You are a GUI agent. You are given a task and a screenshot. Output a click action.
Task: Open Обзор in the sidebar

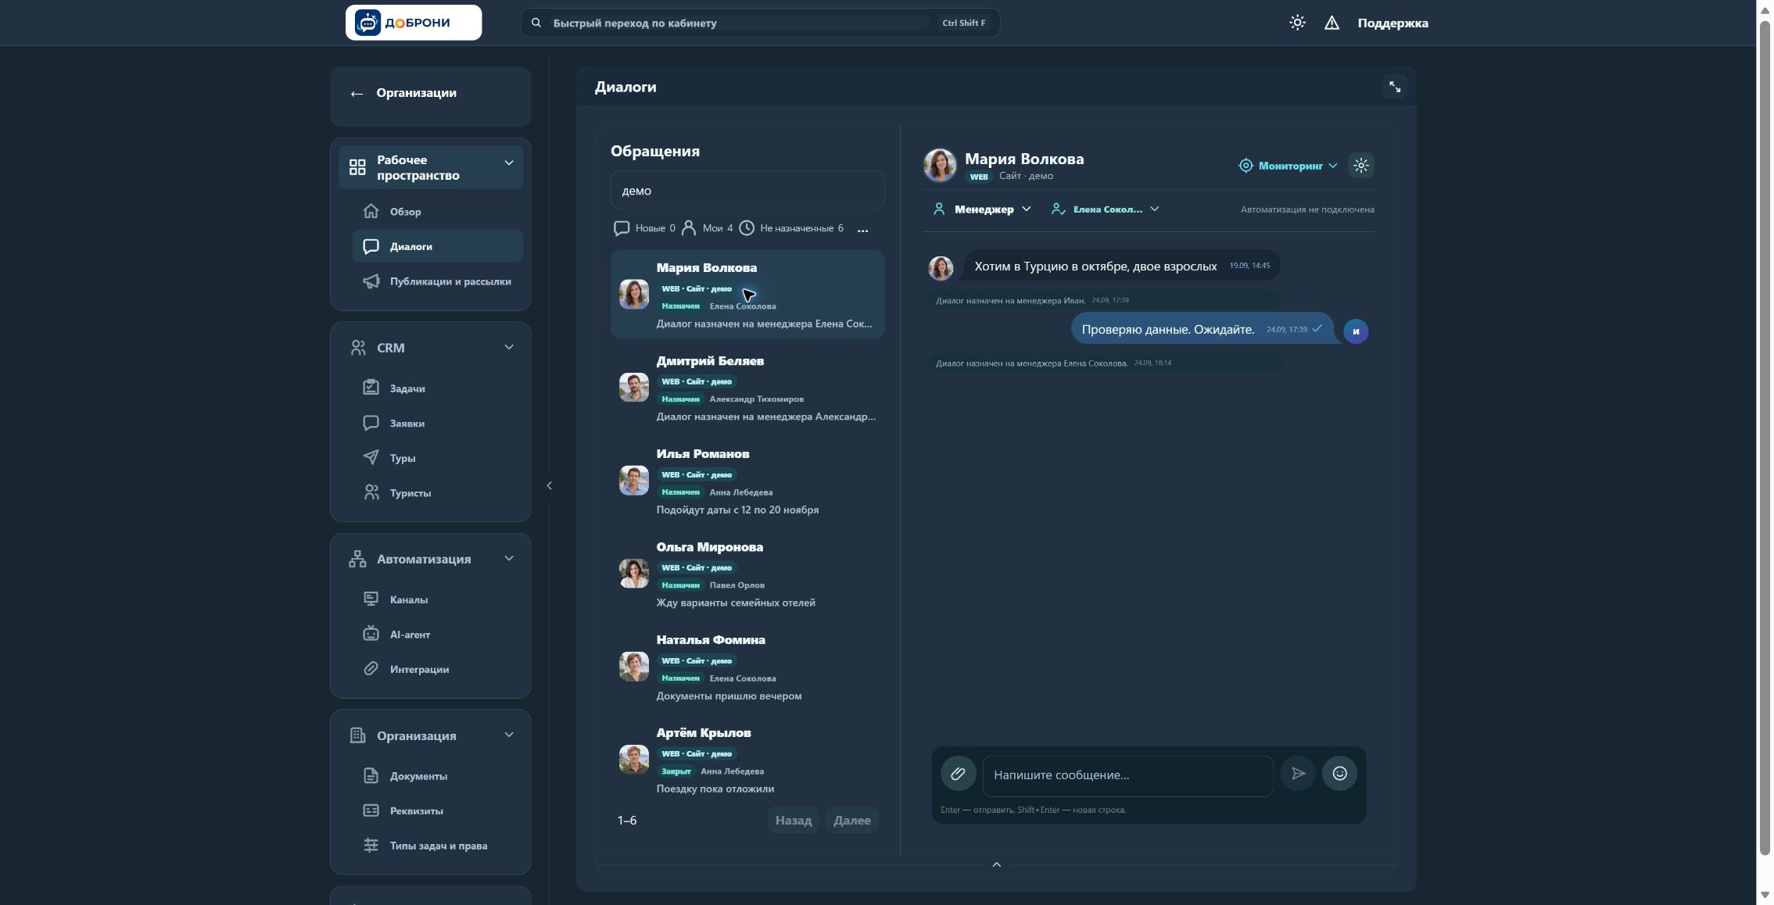pos(438,212)
